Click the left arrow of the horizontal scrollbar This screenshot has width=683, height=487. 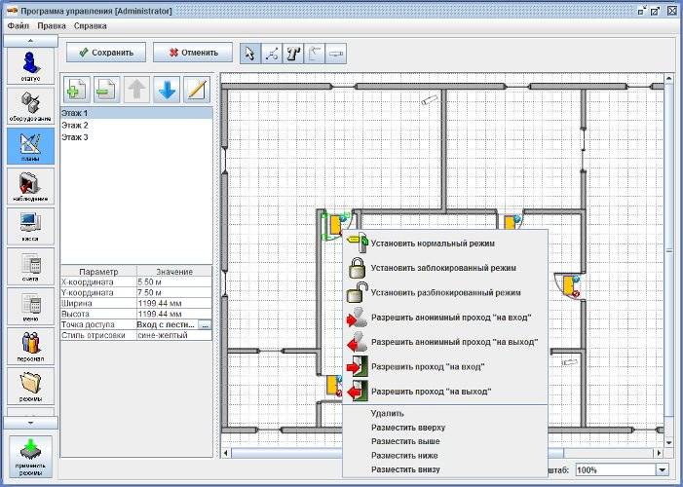click(227, 453)
